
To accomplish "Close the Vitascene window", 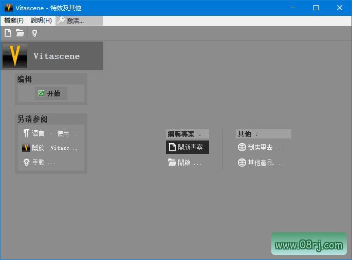I will (340, 8).
